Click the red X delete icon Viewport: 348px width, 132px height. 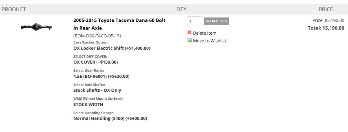tap(189, 33)
